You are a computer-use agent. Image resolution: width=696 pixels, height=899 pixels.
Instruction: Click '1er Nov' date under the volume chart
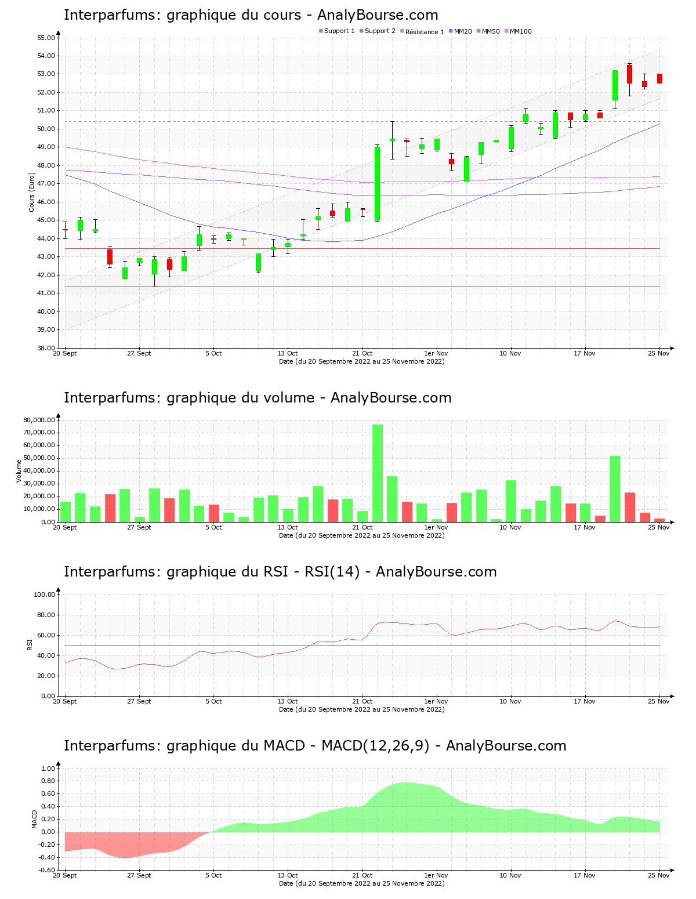[436, 527]
